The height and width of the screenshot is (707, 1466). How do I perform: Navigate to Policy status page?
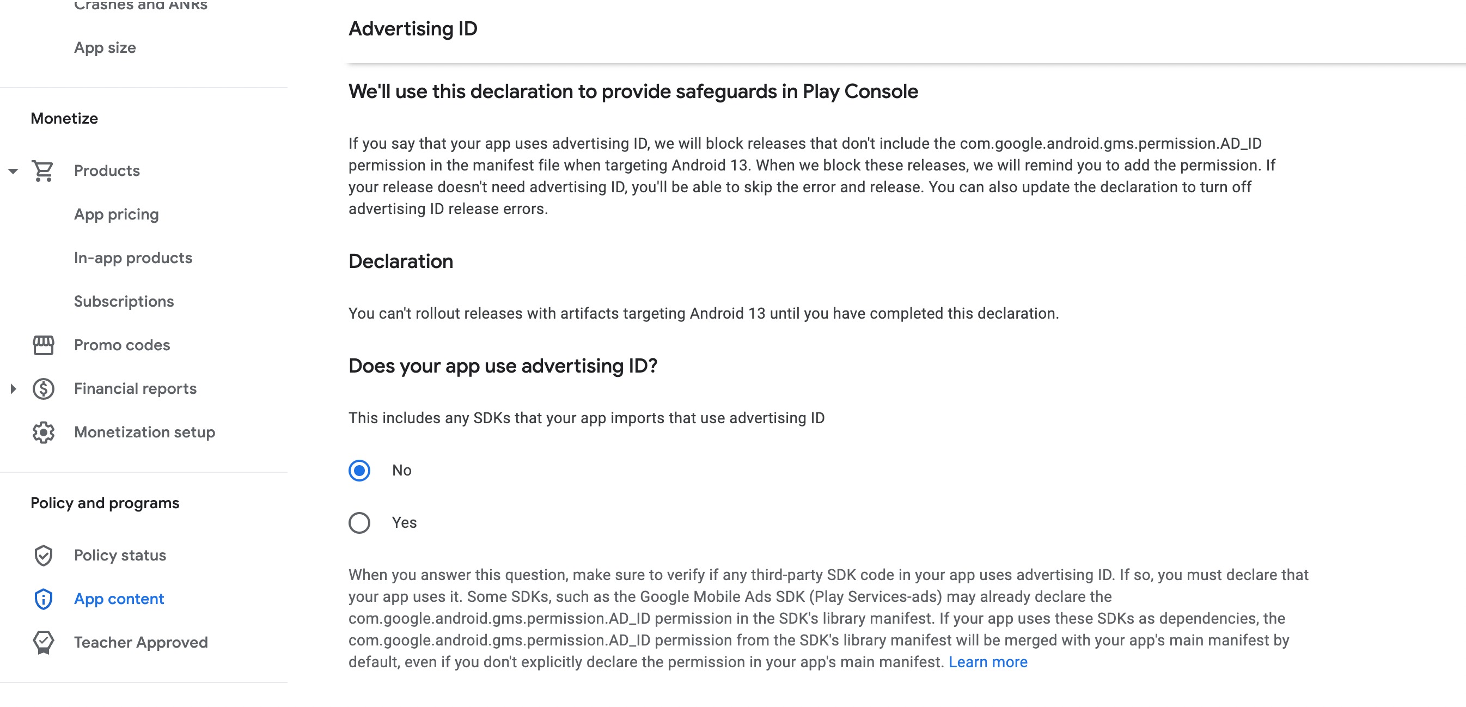[119, 556]
